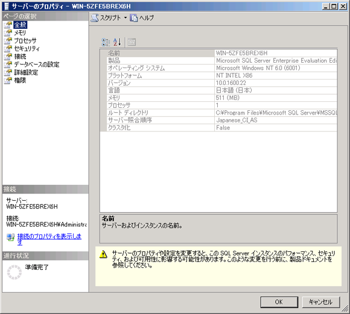350x314 pixels.
Task: Click the 接続のプロパティを表示します link
Action: [x=49, y=239]
